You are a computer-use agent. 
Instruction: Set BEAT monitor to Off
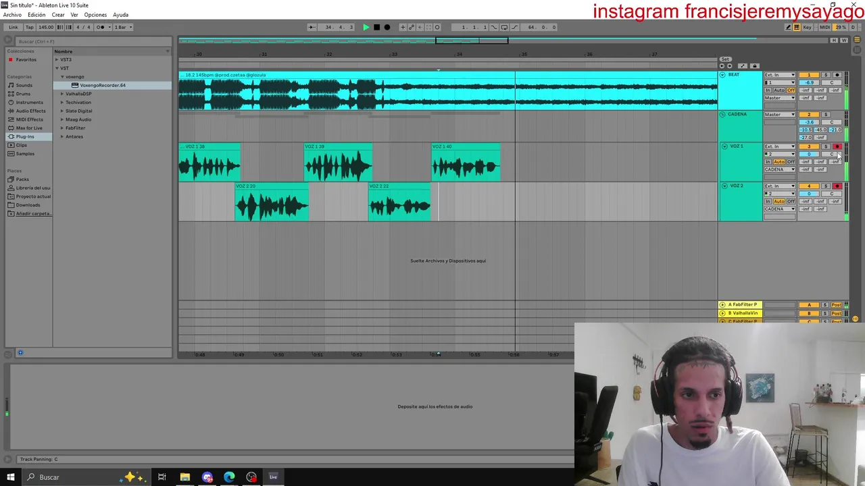coord(791,90)
